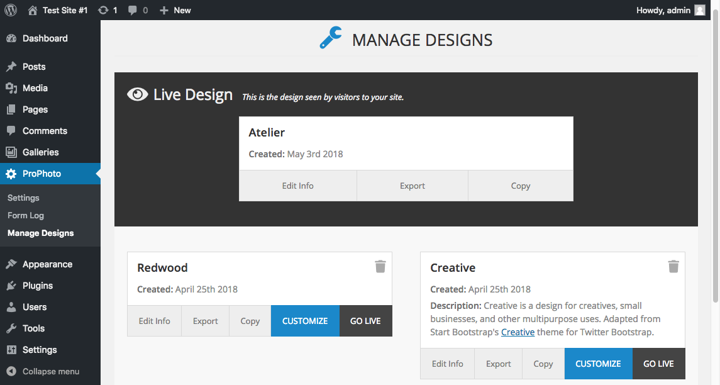Click the Posts pushpin icon
Viewport: 720px width, 385px height.
[11, 67]
